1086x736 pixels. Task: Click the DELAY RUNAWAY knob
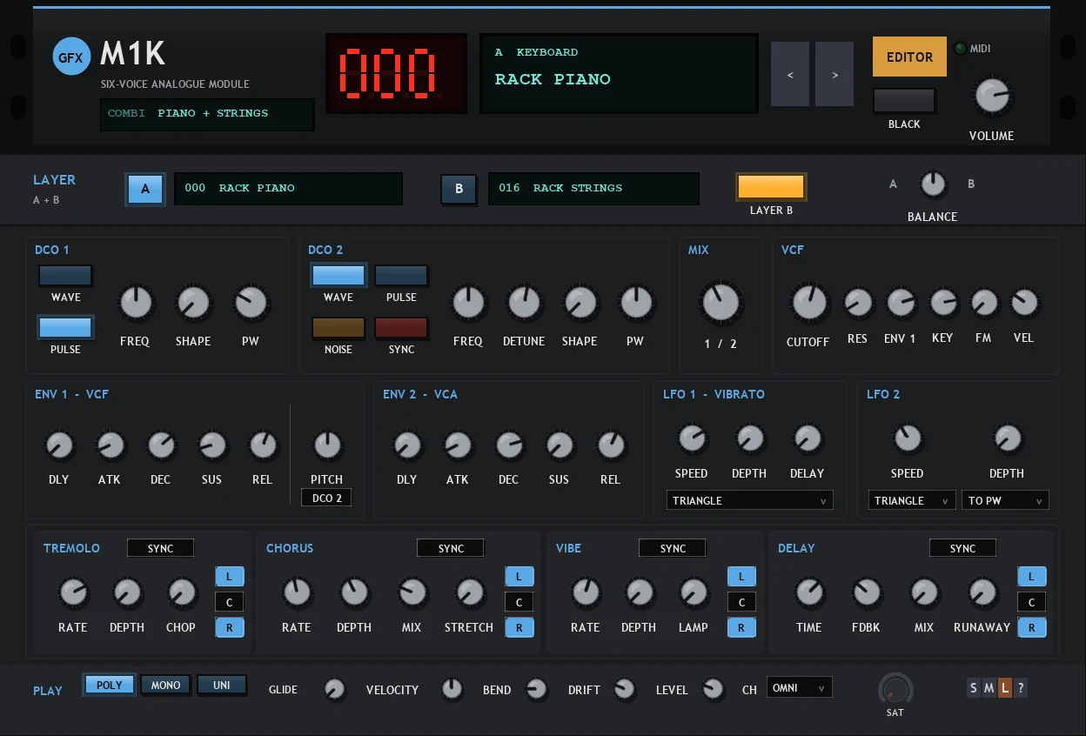[982, 593]
